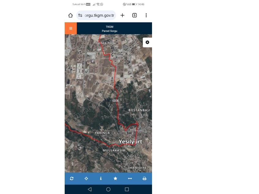This screenshot has width=259, height=194.
Task: Tap the Android home circle button
Action: (109, 189)
